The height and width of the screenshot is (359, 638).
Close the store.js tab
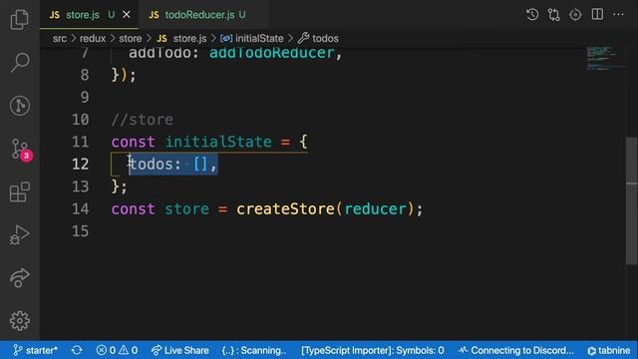127,15
